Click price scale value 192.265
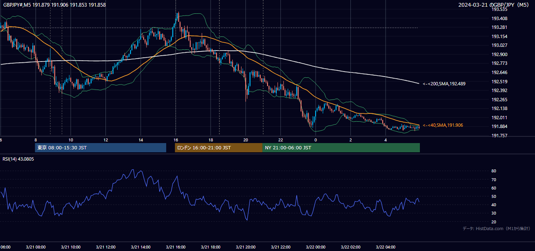Screen dimensions: 535x251 [x=499, y=100]
